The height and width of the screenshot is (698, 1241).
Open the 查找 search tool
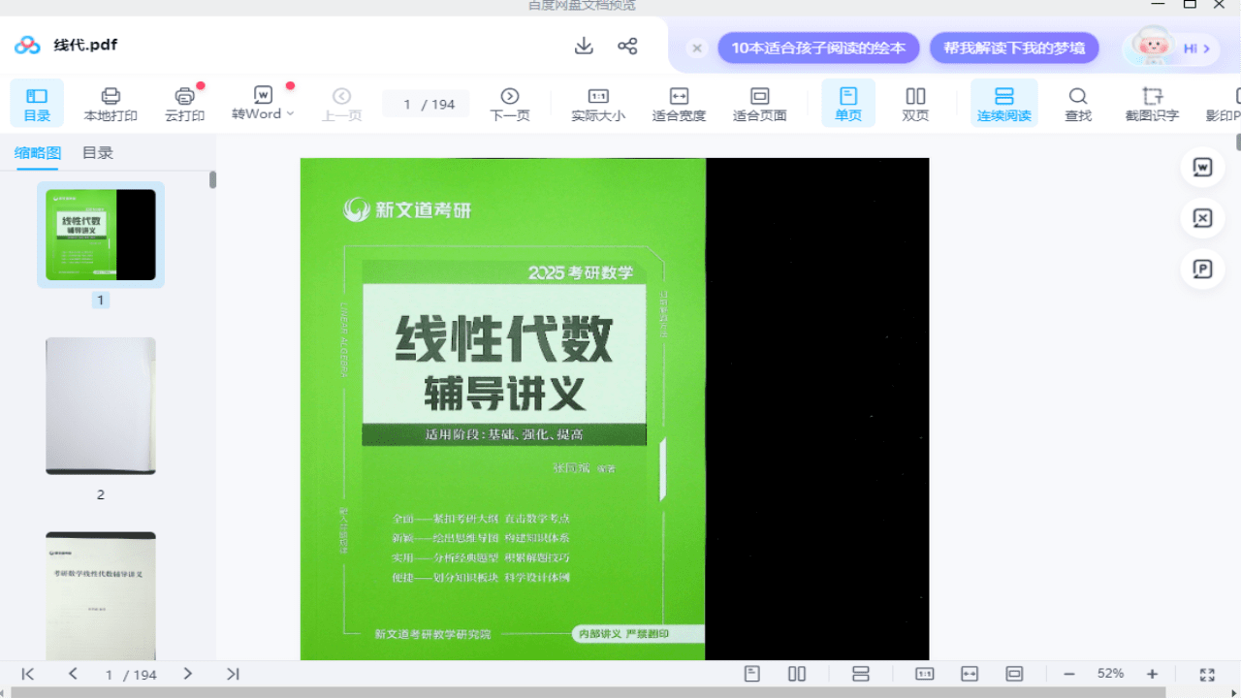coord(1078,104)
